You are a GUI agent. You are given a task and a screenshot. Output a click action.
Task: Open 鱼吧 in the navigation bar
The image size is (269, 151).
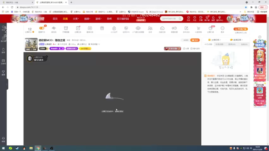click(109, 19)
